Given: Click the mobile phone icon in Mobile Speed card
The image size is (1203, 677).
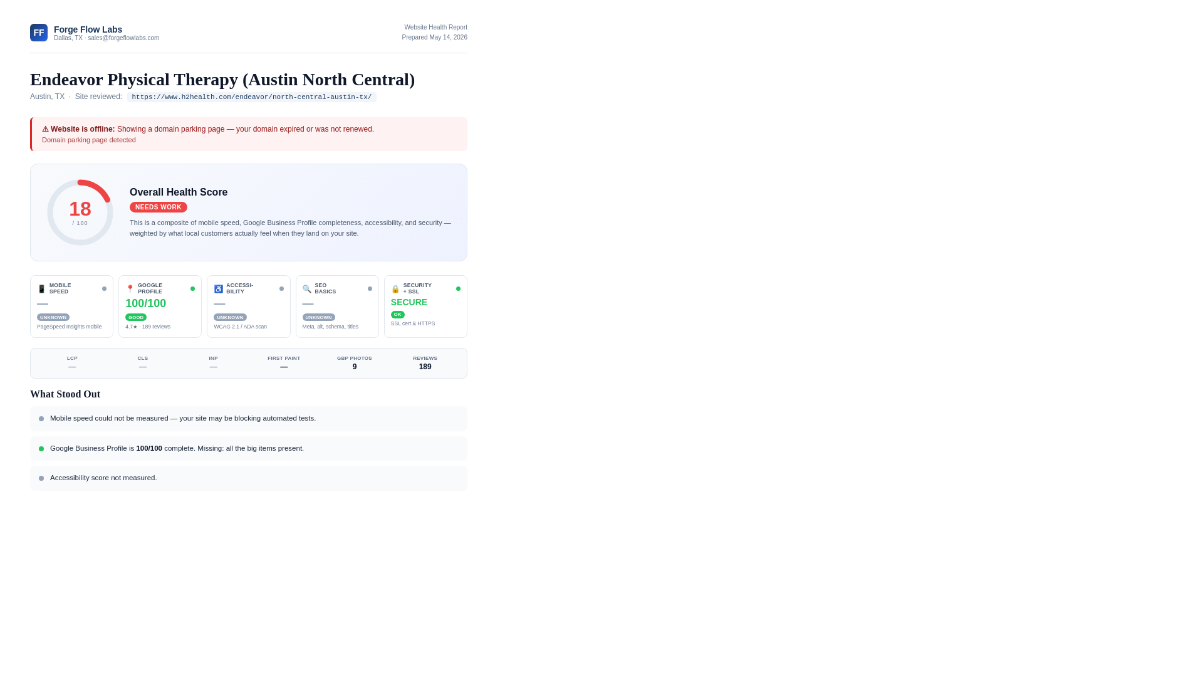Looking at the screenshot, I should pos(41,289).
